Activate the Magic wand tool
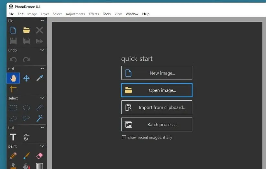 39,118
